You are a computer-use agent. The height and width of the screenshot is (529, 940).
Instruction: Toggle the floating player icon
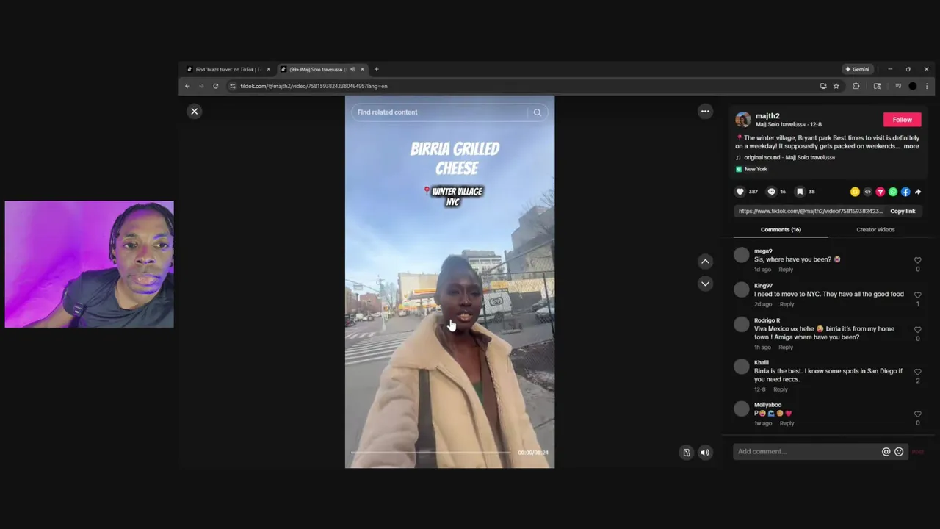[x=687, y=453]
